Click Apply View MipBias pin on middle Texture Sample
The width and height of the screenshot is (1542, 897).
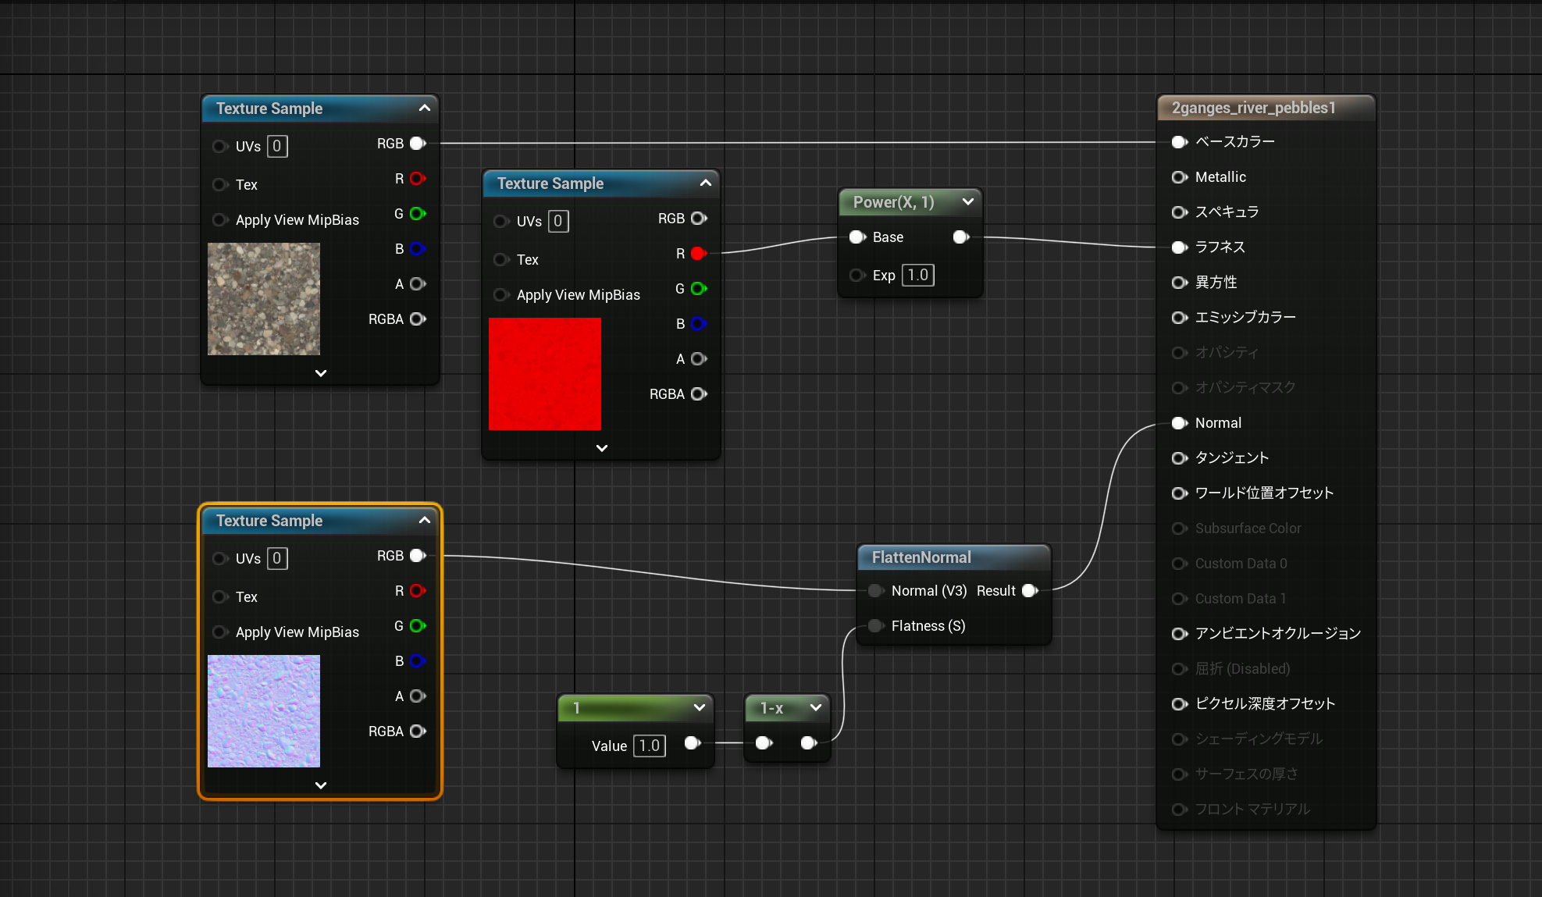pyautogui.click(x=500, y=295)
